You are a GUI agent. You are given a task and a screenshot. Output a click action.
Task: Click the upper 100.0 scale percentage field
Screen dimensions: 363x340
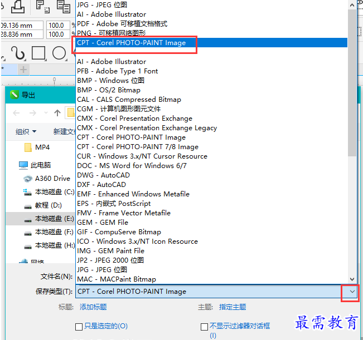pyautogui.click(x=58, y=26)
